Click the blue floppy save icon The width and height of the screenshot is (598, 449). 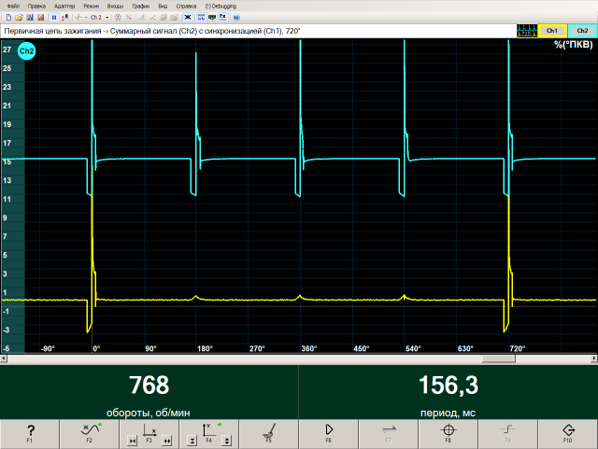click(x=30, y=17)
